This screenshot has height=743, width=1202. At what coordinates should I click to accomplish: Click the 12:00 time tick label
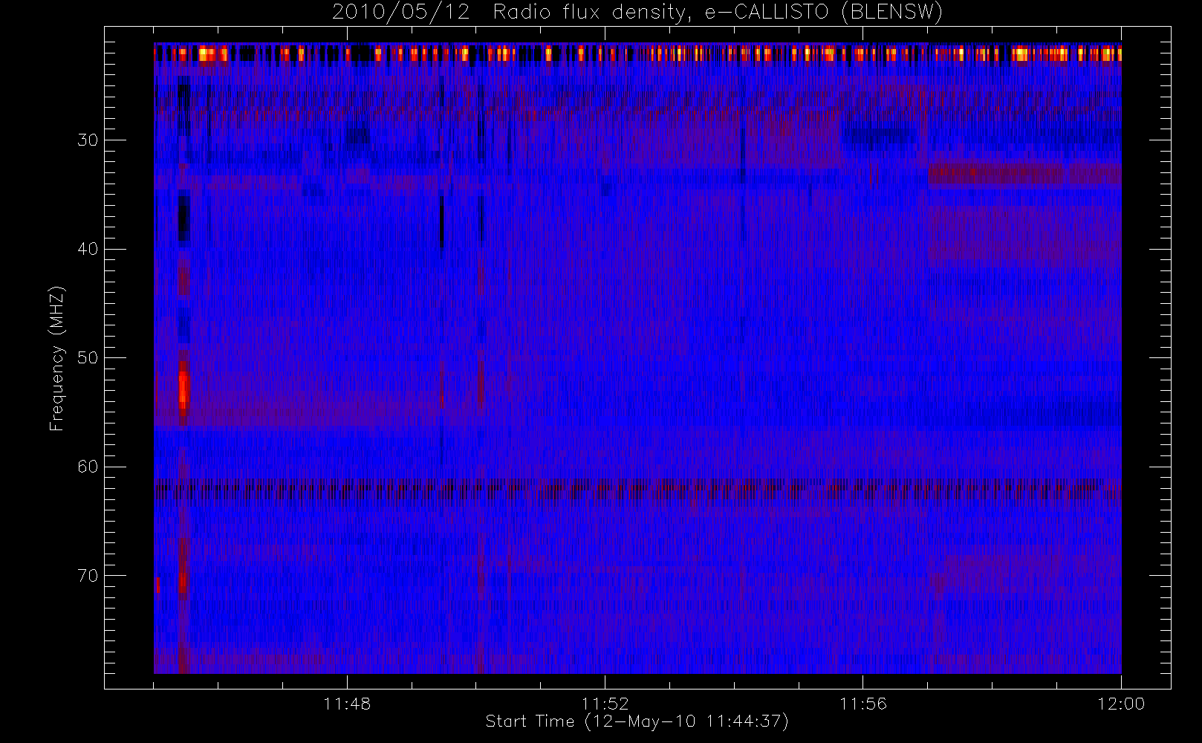pos(1121,704)
